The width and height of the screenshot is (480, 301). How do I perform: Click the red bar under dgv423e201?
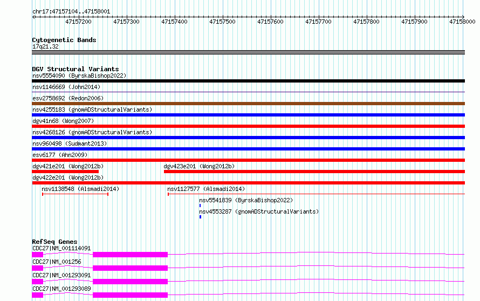[314, 172]
